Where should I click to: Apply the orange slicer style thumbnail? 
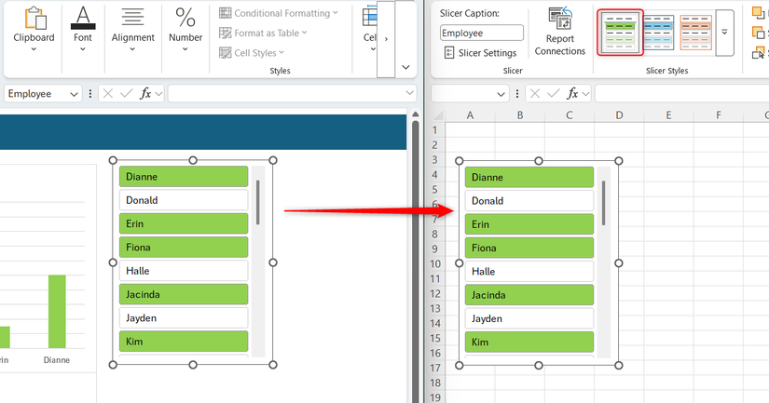(x=695, y=33)
